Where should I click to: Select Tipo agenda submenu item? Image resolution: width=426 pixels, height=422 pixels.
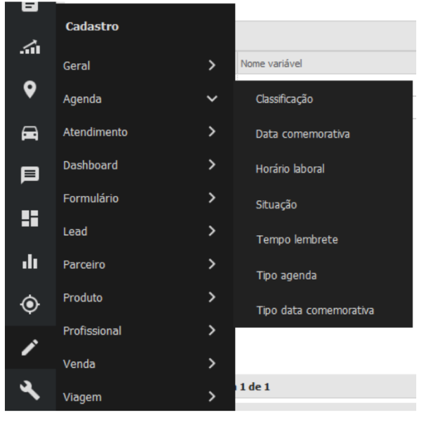pyautogui.click(x=286, y=275)
